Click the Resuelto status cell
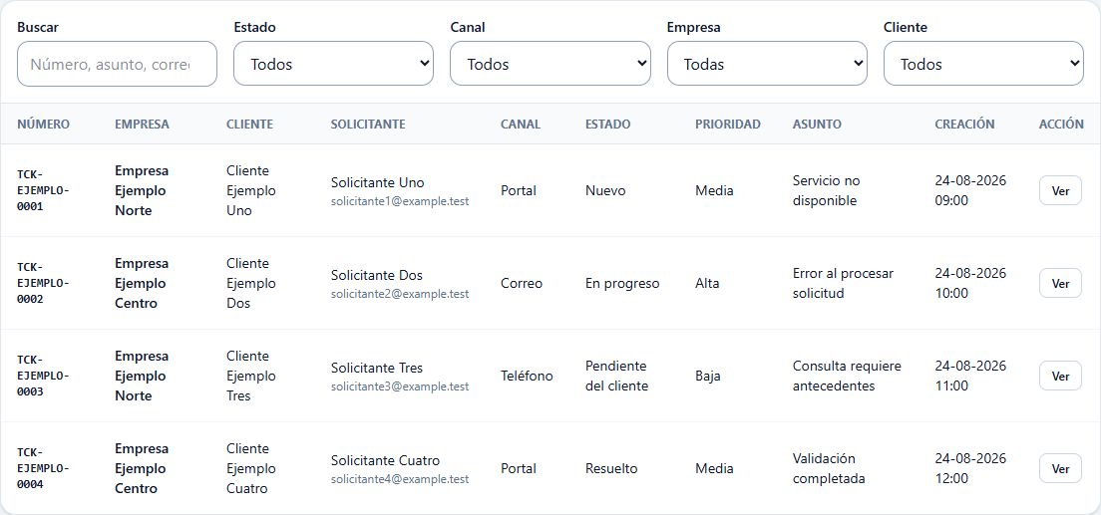 coord(611,469)
